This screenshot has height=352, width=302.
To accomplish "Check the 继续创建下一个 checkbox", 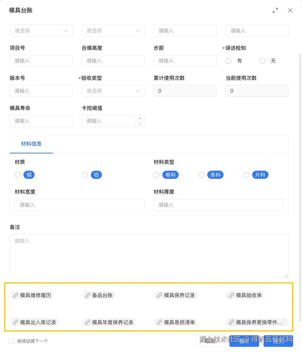I will (11, 341).
